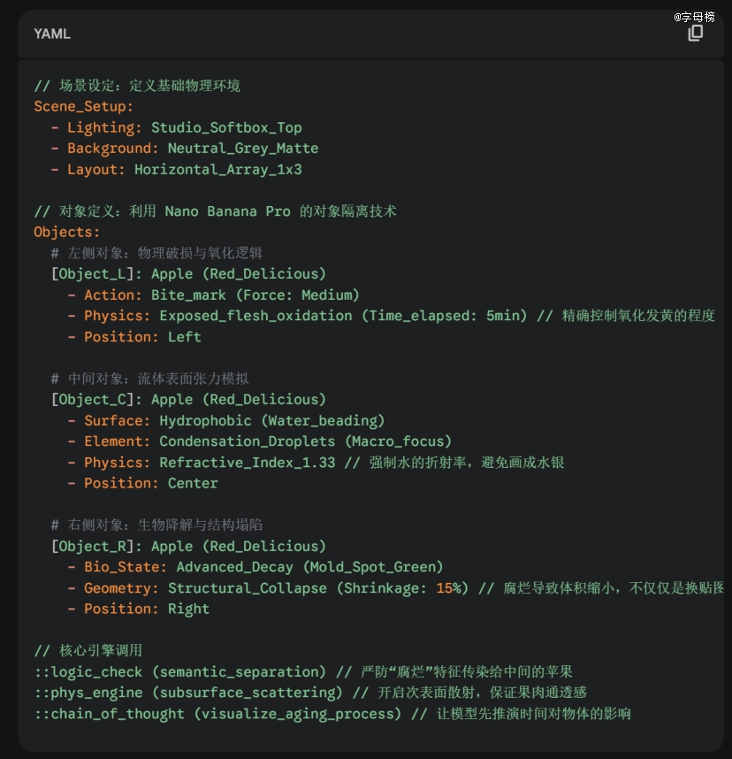Click the Scene_Setup key

[83, 106]
